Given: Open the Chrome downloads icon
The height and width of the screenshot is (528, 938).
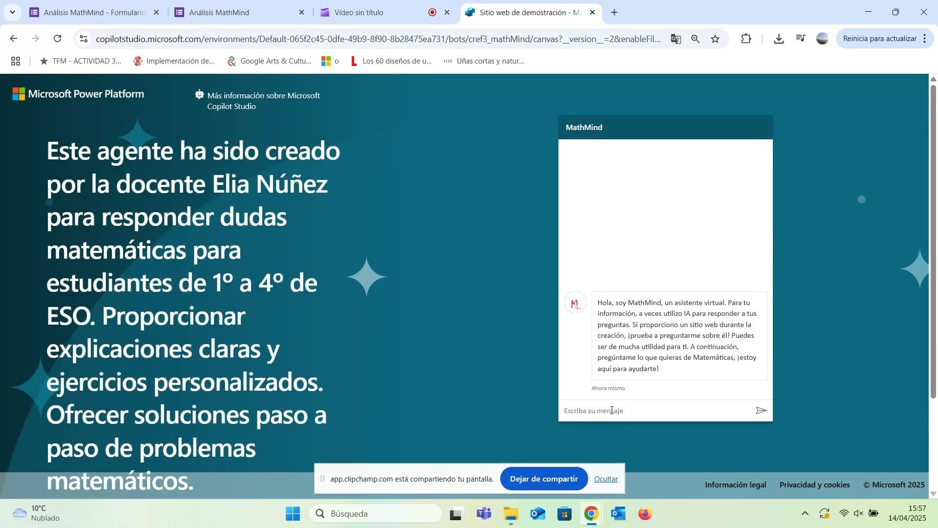Looking at the screenshot, I should coord(779,39).
